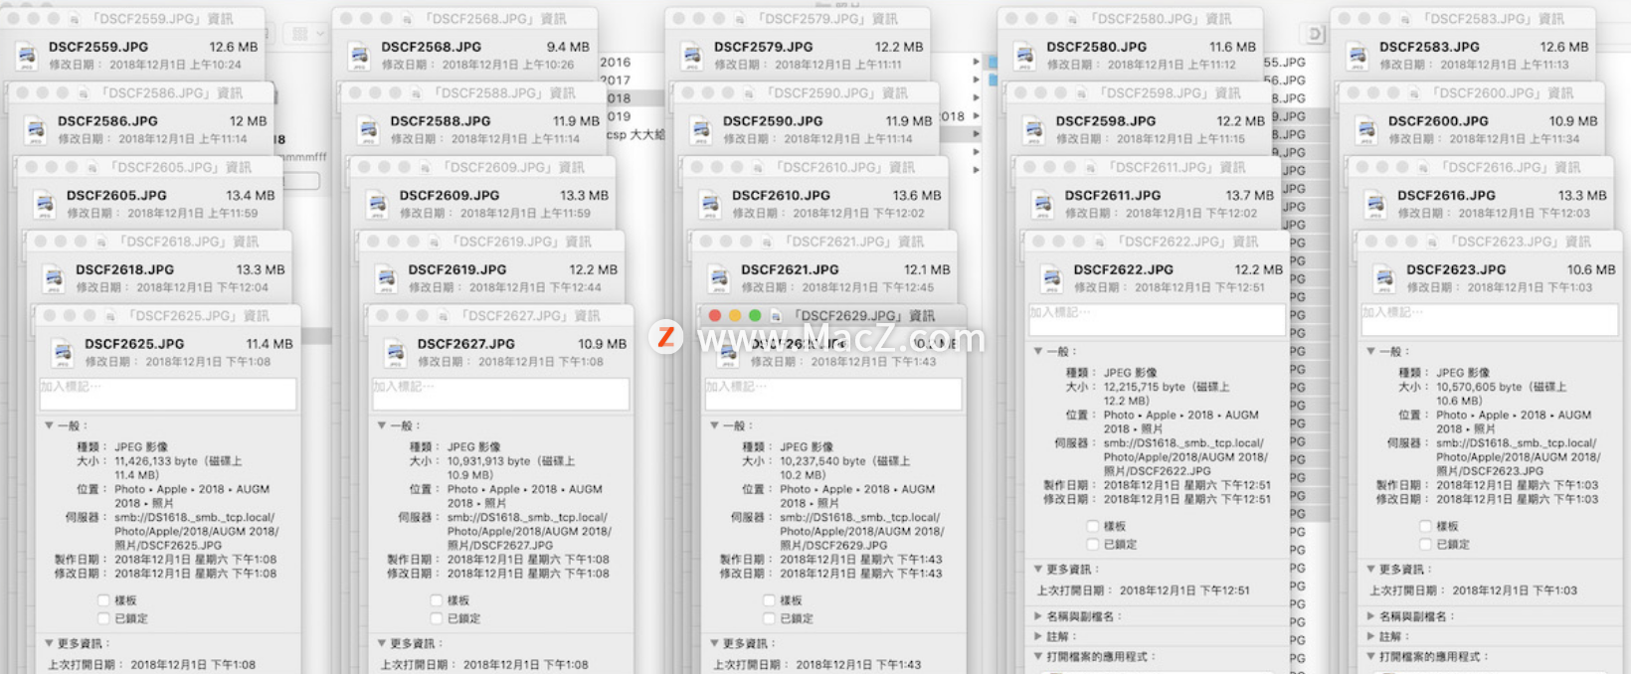Enable 樣板 checkbox in DSCF2629.JPG window

coord(769,600)
